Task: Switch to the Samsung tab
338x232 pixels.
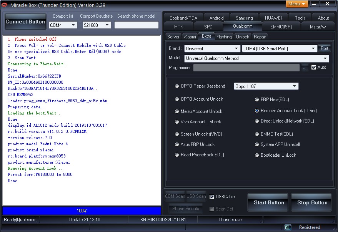Action: (244, 18)
